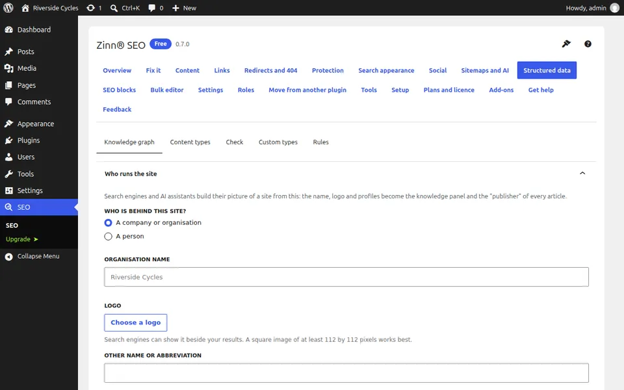The height and width of the screenshot is (390, 624).
Task: Open the Bulk editor link
Action: click(167, 90)
